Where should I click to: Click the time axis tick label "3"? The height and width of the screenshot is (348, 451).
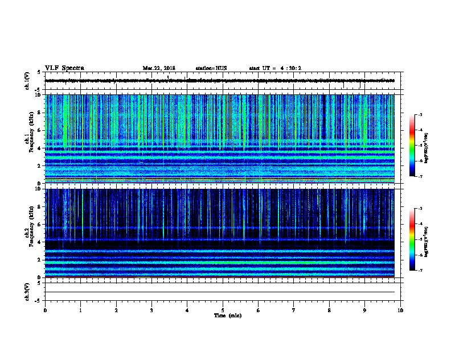point(151,310)
